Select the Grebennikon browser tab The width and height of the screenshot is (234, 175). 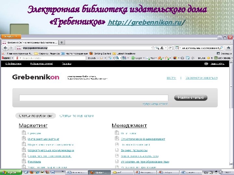(x=30, y=42)
